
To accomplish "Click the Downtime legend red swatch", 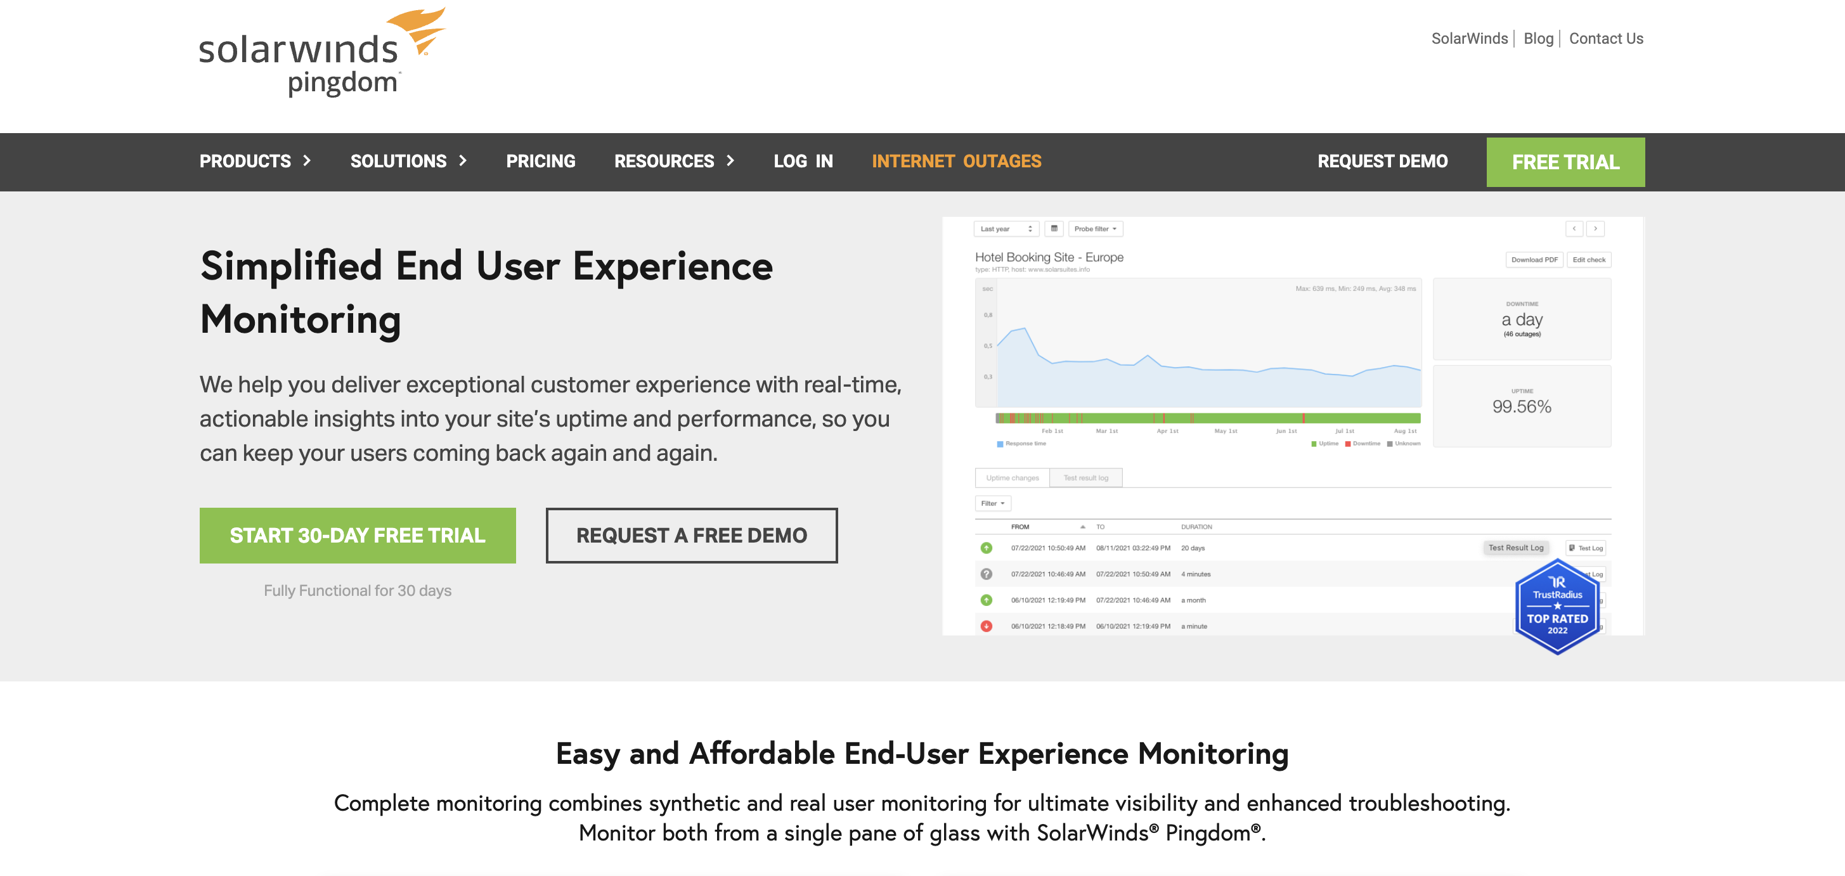I will coord(1347,444).
